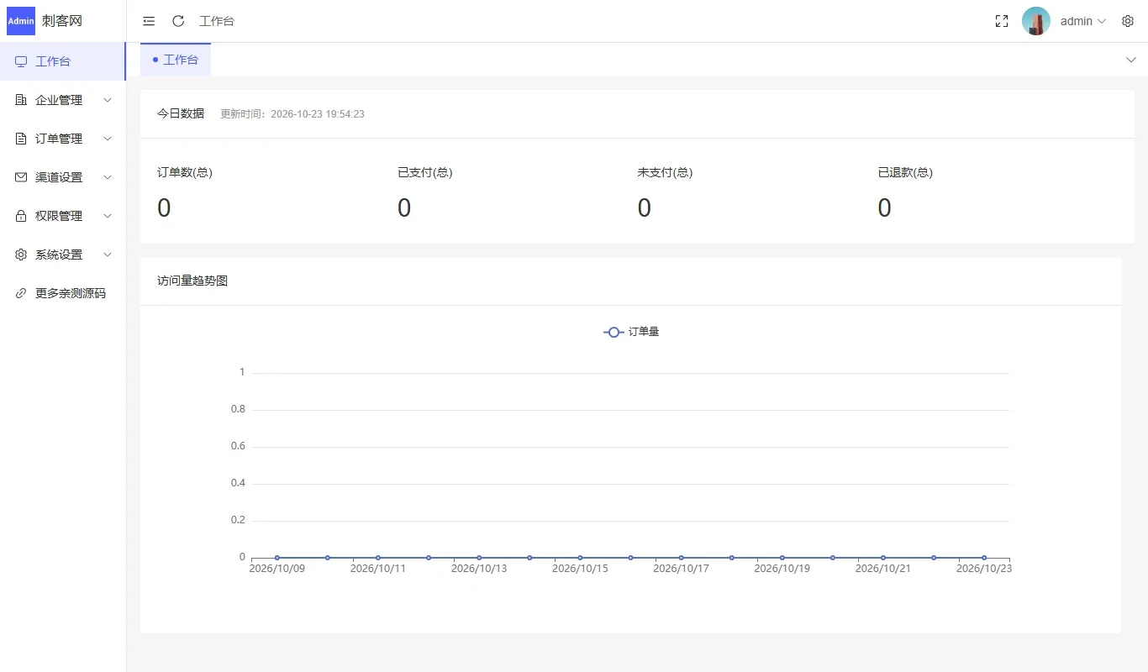The width and height of the screenshot is (1148, 672).
Task: Expand the 权限管理 chevron
Action: [108, 216]
